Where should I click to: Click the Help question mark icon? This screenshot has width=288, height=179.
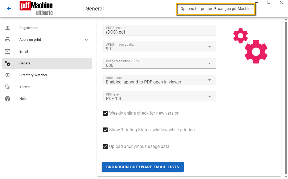(x=8, y=99)
